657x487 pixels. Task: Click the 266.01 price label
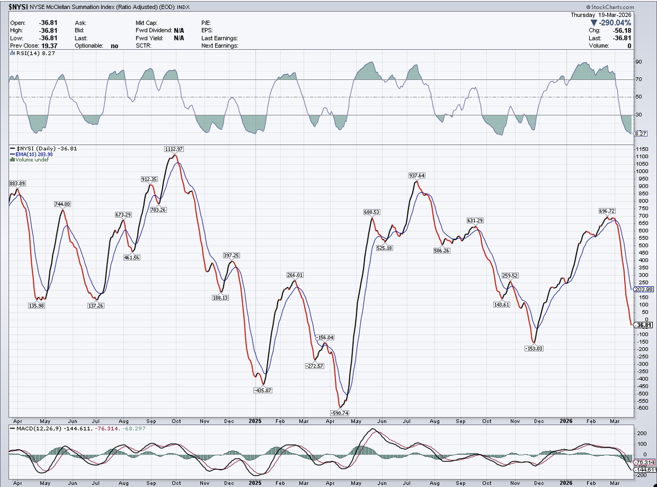(295, 275)
